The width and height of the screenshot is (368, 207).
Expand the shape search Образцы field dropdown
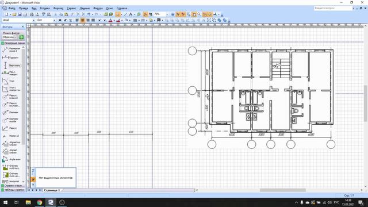pos(16,37)
